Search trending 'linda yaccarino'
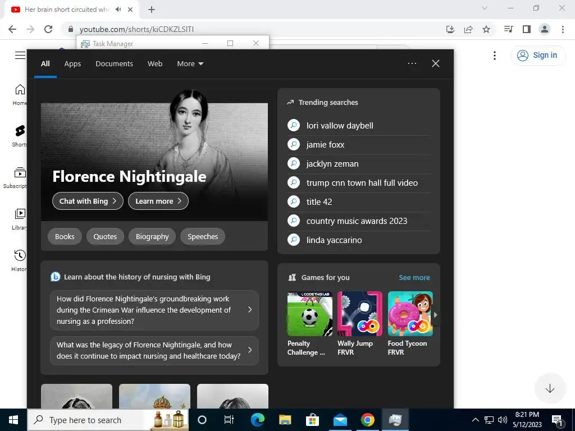The width and height of the screenshot is (575, 431). [359, 240]
